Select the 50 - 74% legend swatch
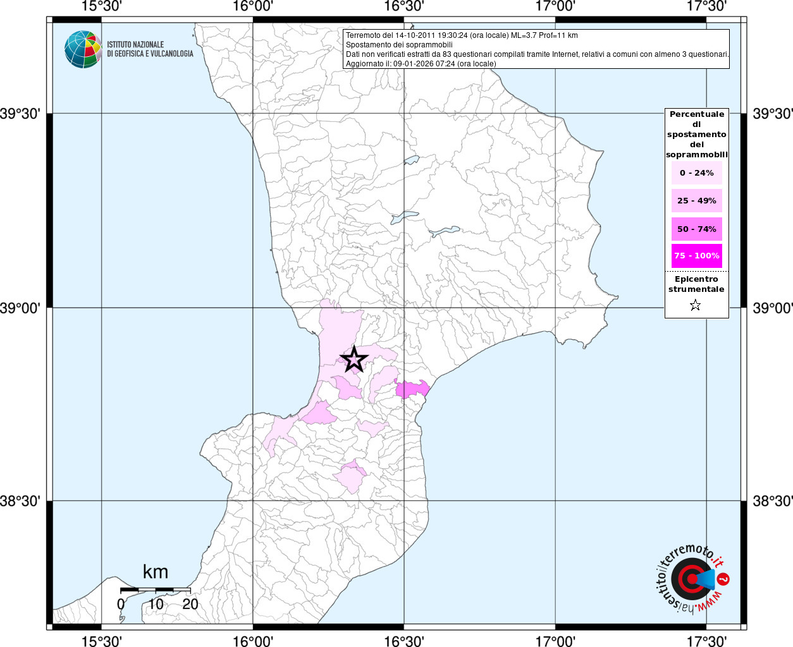793x647 pixels. (697, 229)
